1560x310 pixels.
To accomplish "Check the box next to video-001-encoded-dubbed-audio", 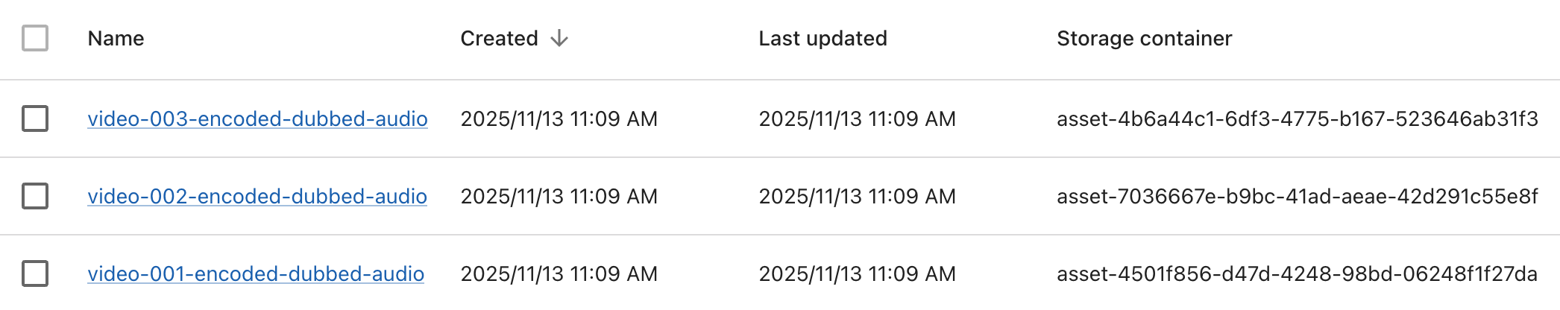I will tap(35, 273).
